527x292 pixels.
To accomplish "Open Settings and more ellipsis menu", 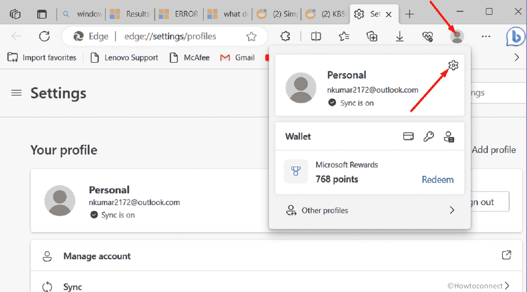I will click(x=486, y=36).
